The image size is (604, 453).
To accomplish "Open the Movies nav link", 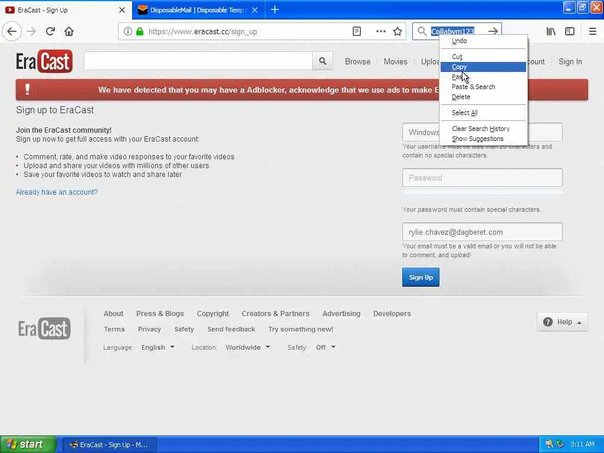I will coord(395,61).
